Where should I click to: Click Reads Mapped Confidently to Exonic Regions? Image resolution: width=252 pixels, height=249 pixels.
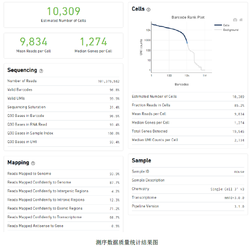click(x=45, y=209)
